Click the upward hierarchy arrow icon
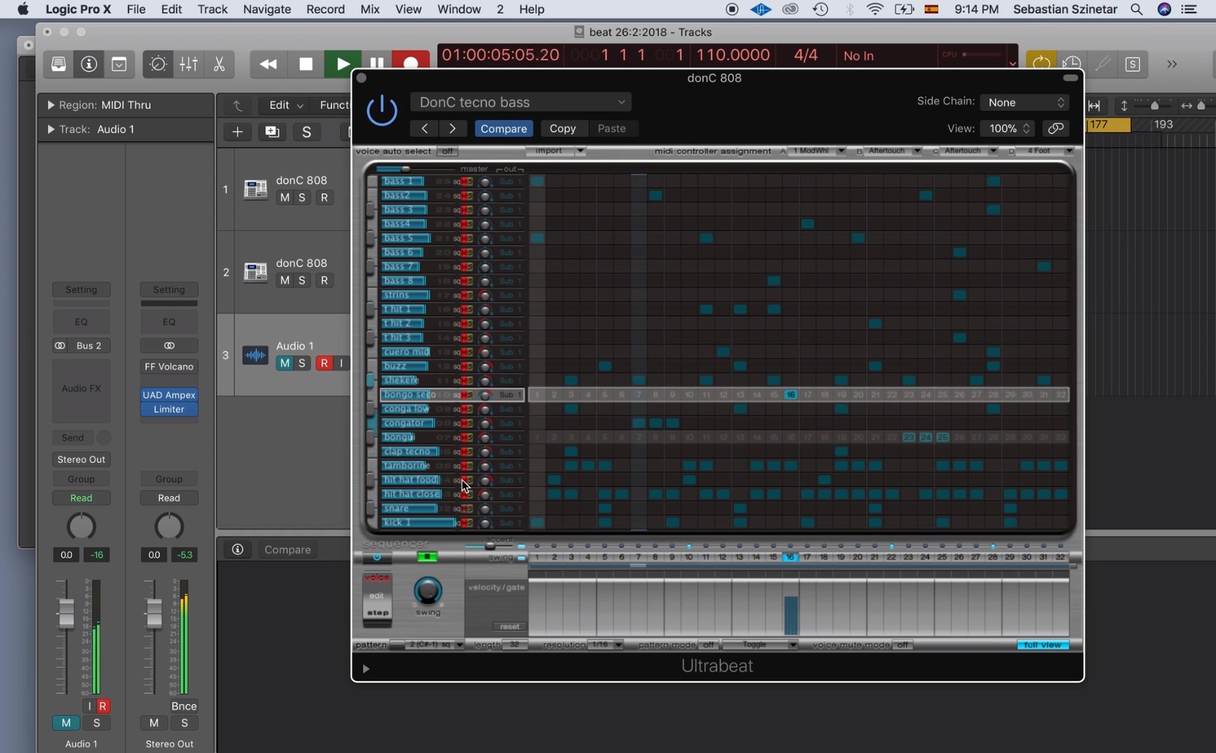Image resolution: width=1216 pixels, height=753 pixels. [x=237, y=105]
